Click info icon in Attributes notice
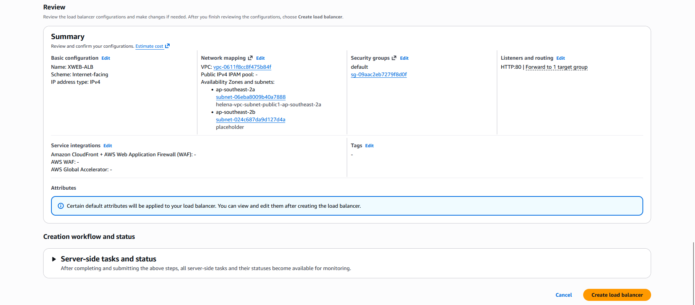 (x=61, y=206)
